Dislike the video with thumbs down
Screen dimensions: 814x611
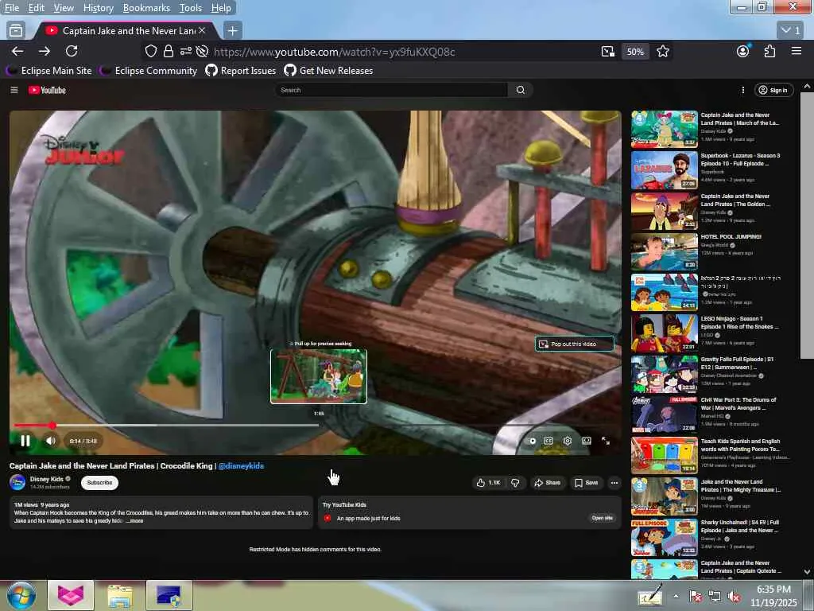click(515, 483)
